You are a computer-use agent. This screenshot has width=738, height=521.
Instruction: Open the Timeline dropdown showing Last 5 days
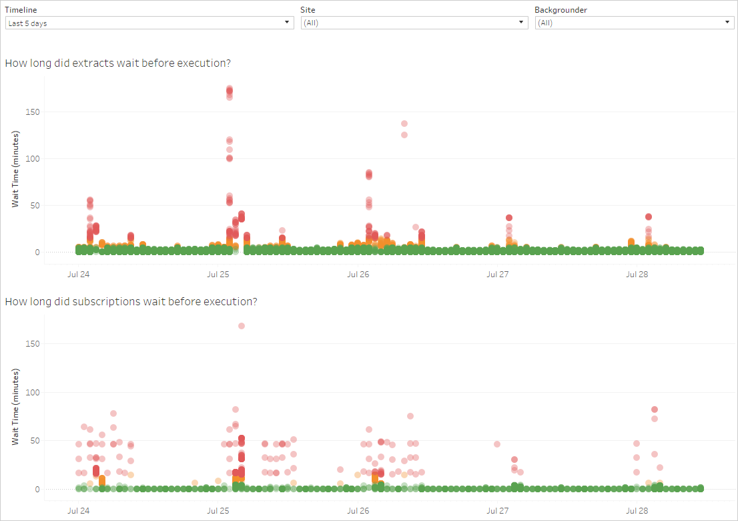coord(149,23)
